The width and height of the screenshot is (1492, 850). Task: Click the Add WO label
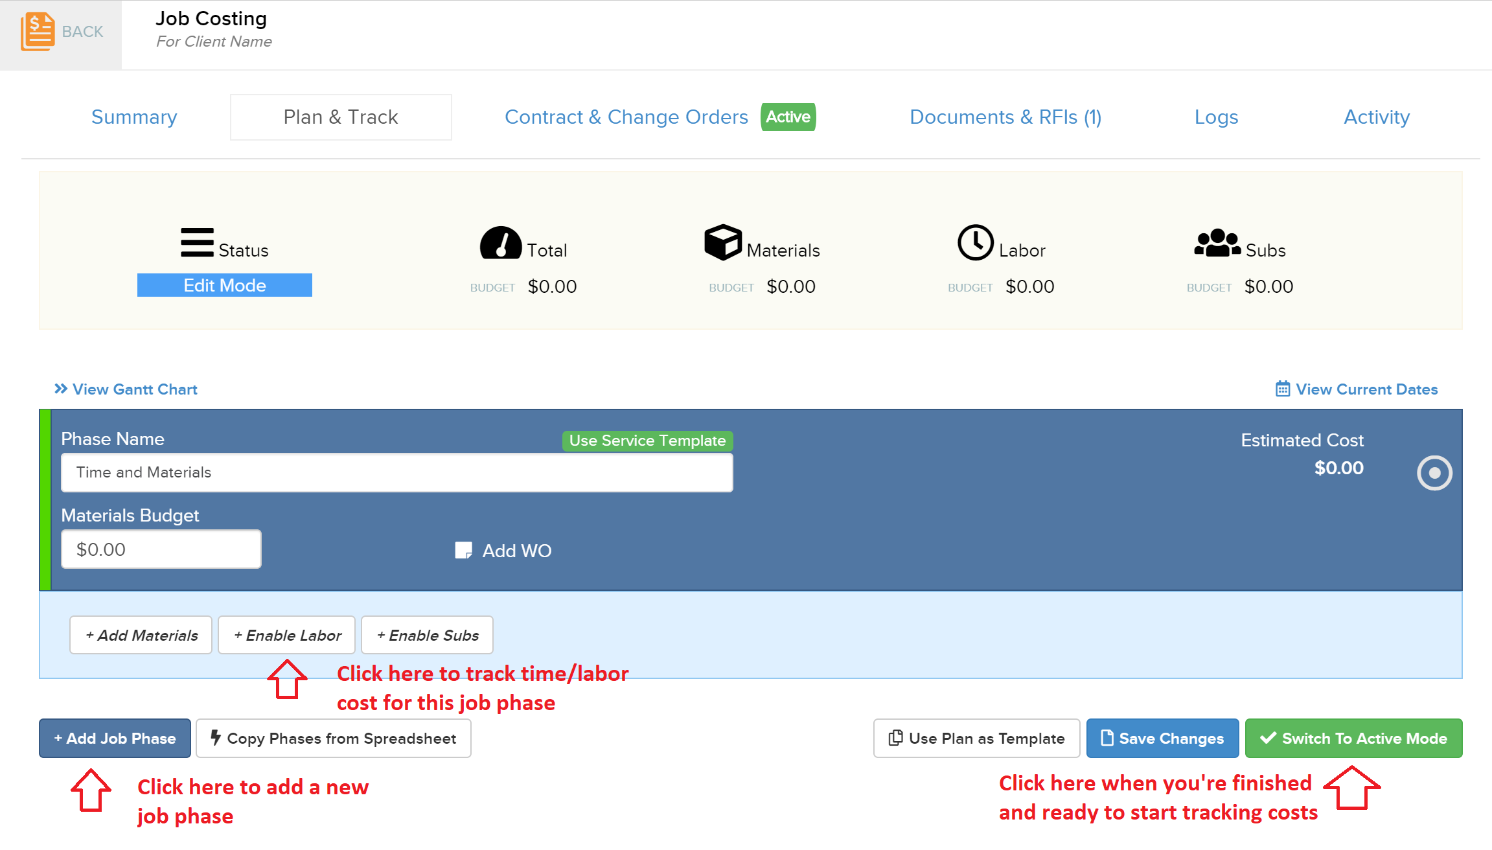pos(517,551)
